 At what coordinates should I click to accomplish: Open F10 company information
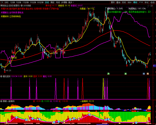pos(141,2)
